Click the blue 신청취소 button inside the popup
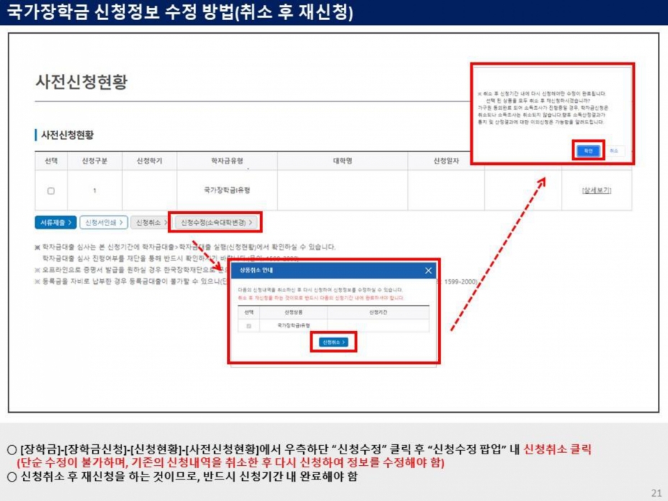Image resolution: width=668 pixels, height=501 pixels. [333, 343]
